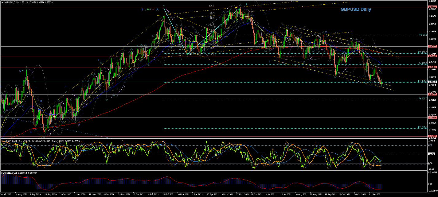Click the MACD(12,24,9) indicator label
438x197 pixels.
[9, 173]
